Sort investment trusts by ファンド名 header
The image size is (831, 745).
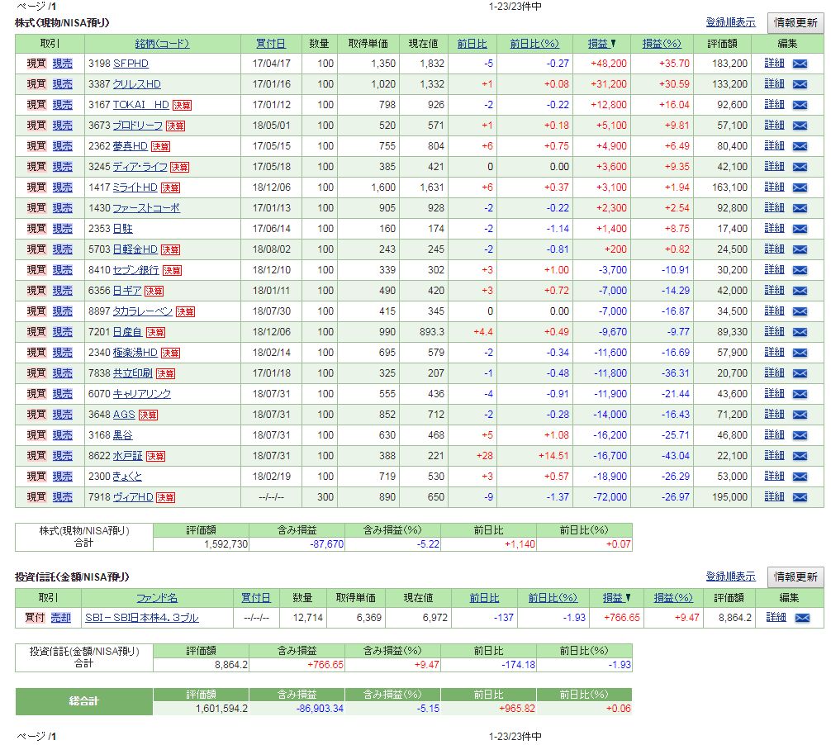click(x=157, y=598)
